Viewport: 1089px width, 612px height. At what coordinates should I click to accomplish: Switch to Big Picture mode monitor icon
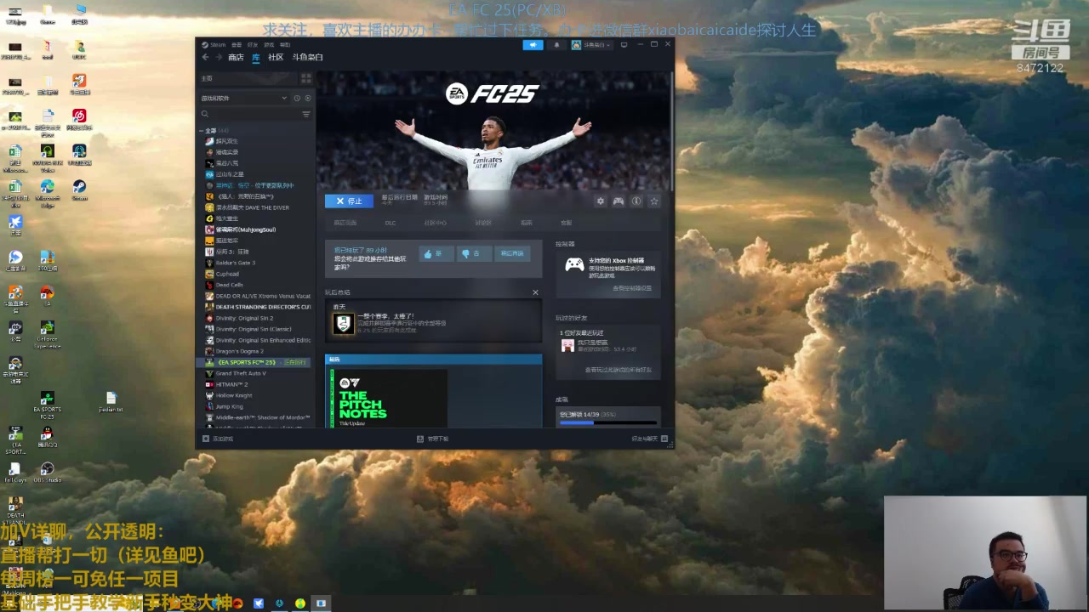click(x=624, y=44)
